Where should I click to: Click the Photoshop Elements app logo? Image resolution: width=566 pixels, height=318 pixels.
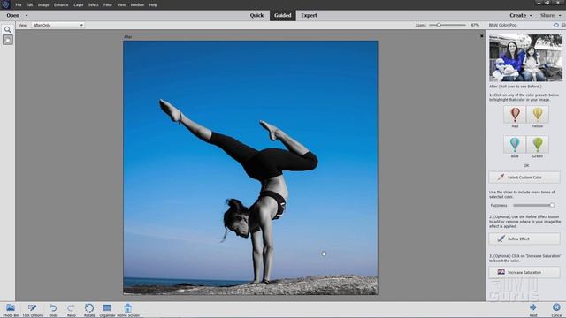[5, 4]
